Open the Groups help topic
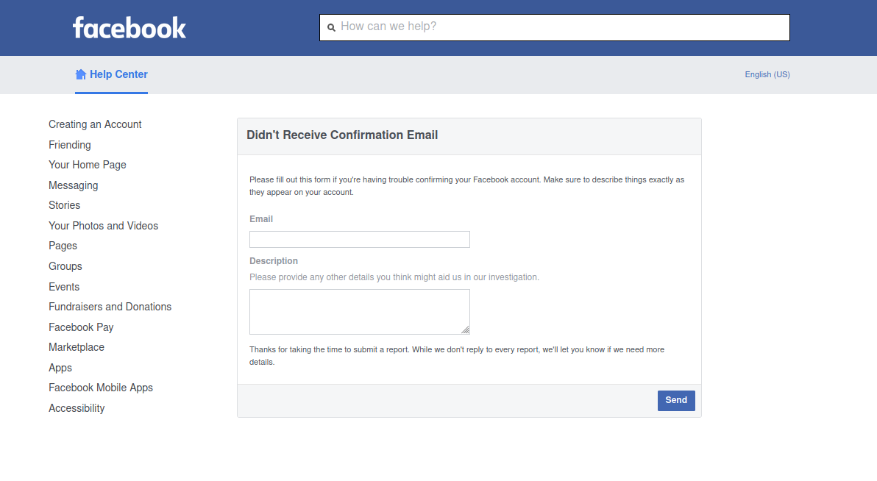Image resolution: width=877 pixels, height=481 pixels. click(x=65, y=266)
